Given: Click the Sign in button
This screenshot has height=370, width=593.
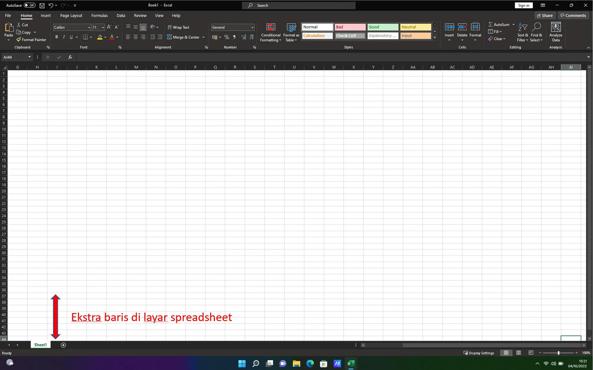Looking at the screenshot, I should click(x=523, y=5).
